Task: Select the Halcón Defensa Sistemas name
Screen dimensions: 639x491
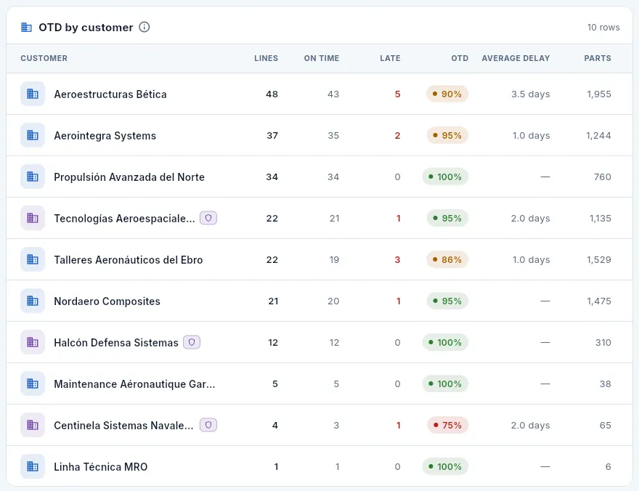Action: 116,343
